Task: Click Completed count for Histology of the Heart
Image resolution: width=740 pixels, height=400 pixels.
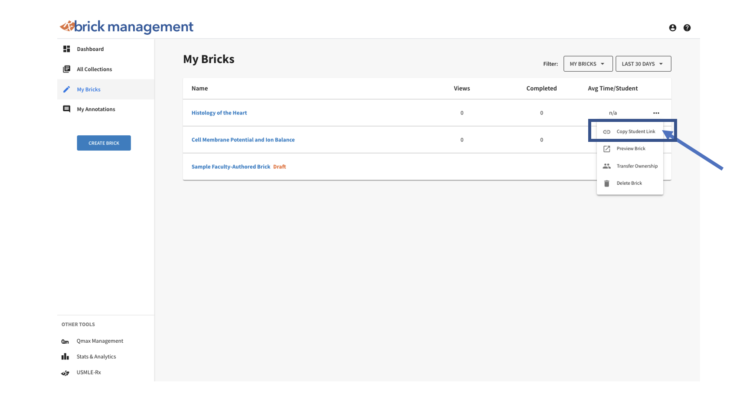Action: (x=541, y=113)
